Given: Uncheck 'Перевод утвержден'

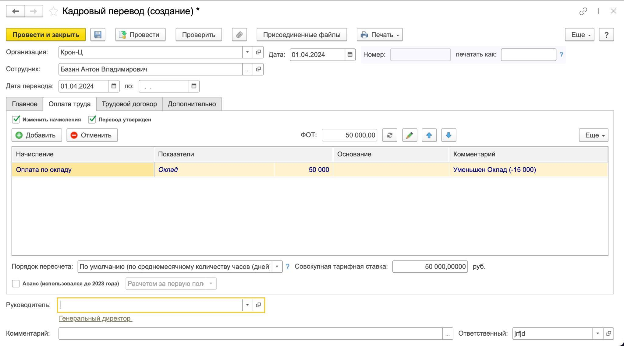Looking at the screenshot, I should click(92, 119).
